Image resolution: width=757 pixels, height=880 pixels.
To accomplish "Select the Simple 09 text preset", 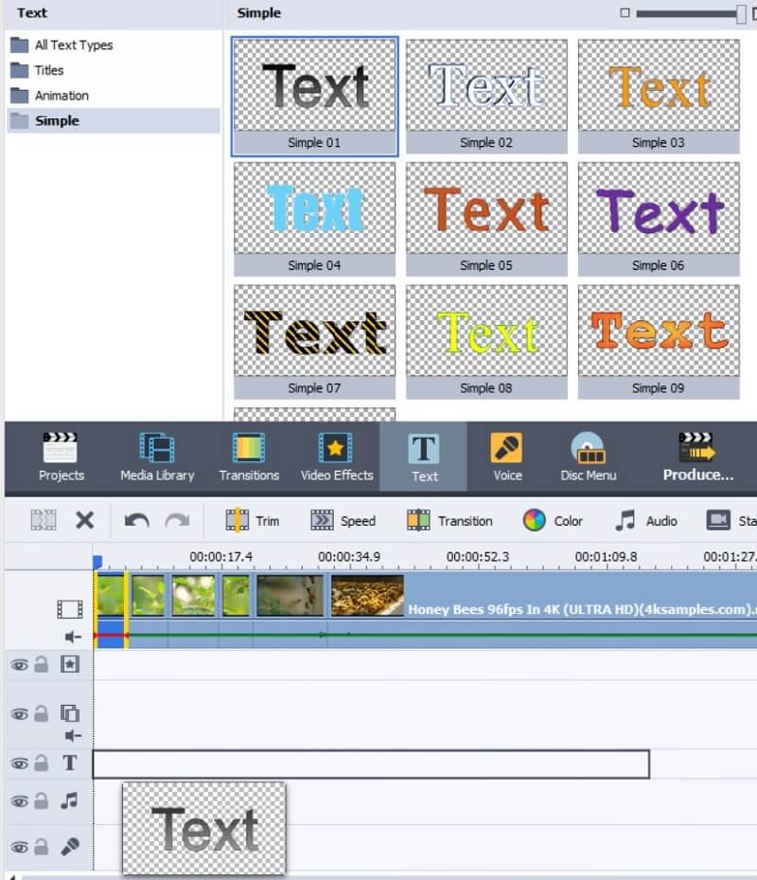I will 659,342.
